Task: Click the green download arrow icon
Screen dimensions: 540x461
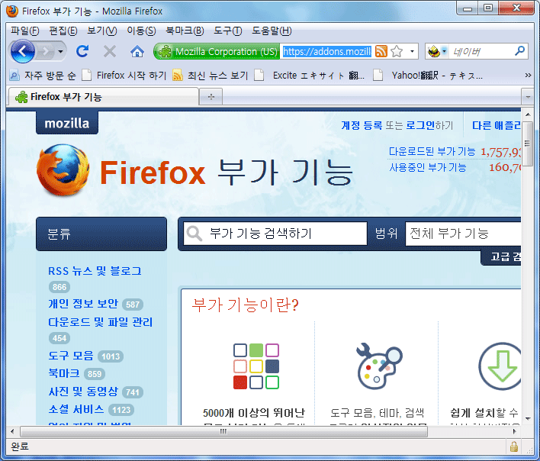Action: coord(500,366)
